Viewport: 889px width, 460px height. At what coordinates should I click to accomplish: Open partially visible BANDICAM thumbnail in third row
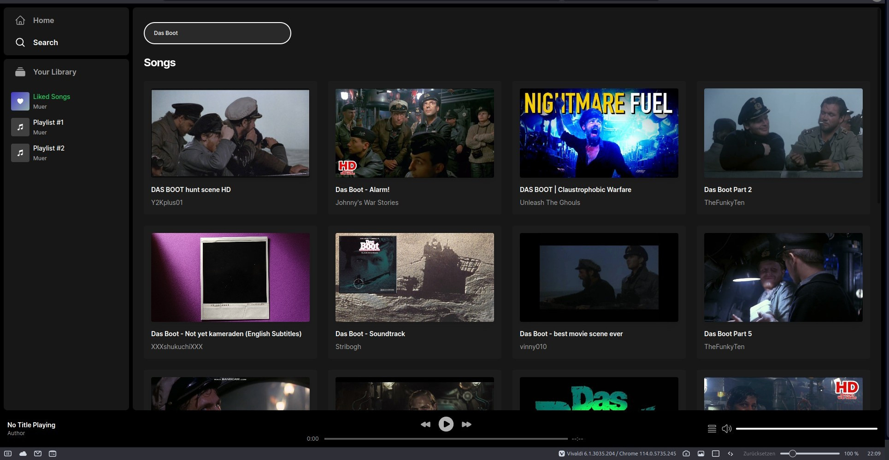tap(230, 394)
